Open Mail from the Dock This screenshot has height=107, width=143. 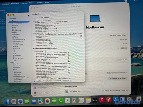tap(34, 101)
